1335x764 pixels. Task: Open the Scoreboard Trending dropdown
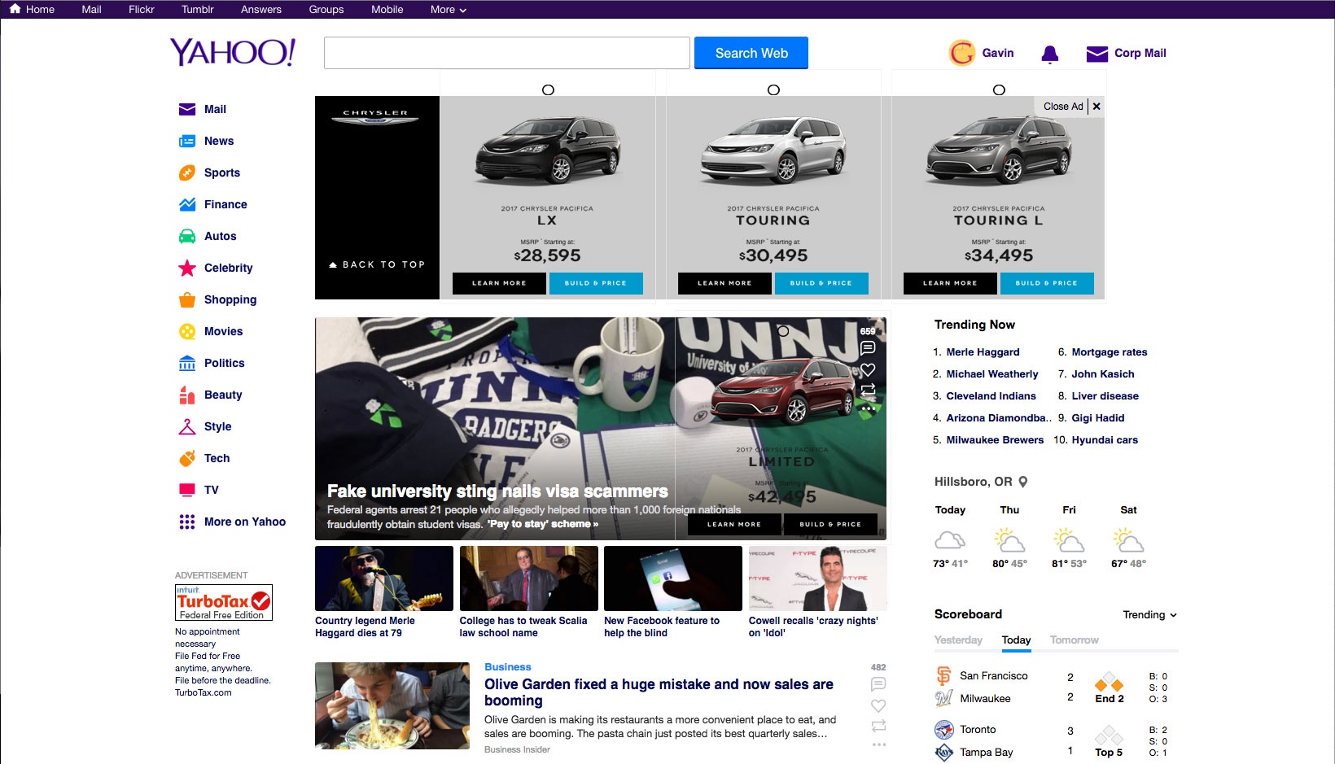(1150, 615)
